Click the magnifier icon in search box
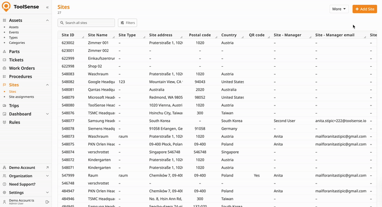 coord(62,23)
